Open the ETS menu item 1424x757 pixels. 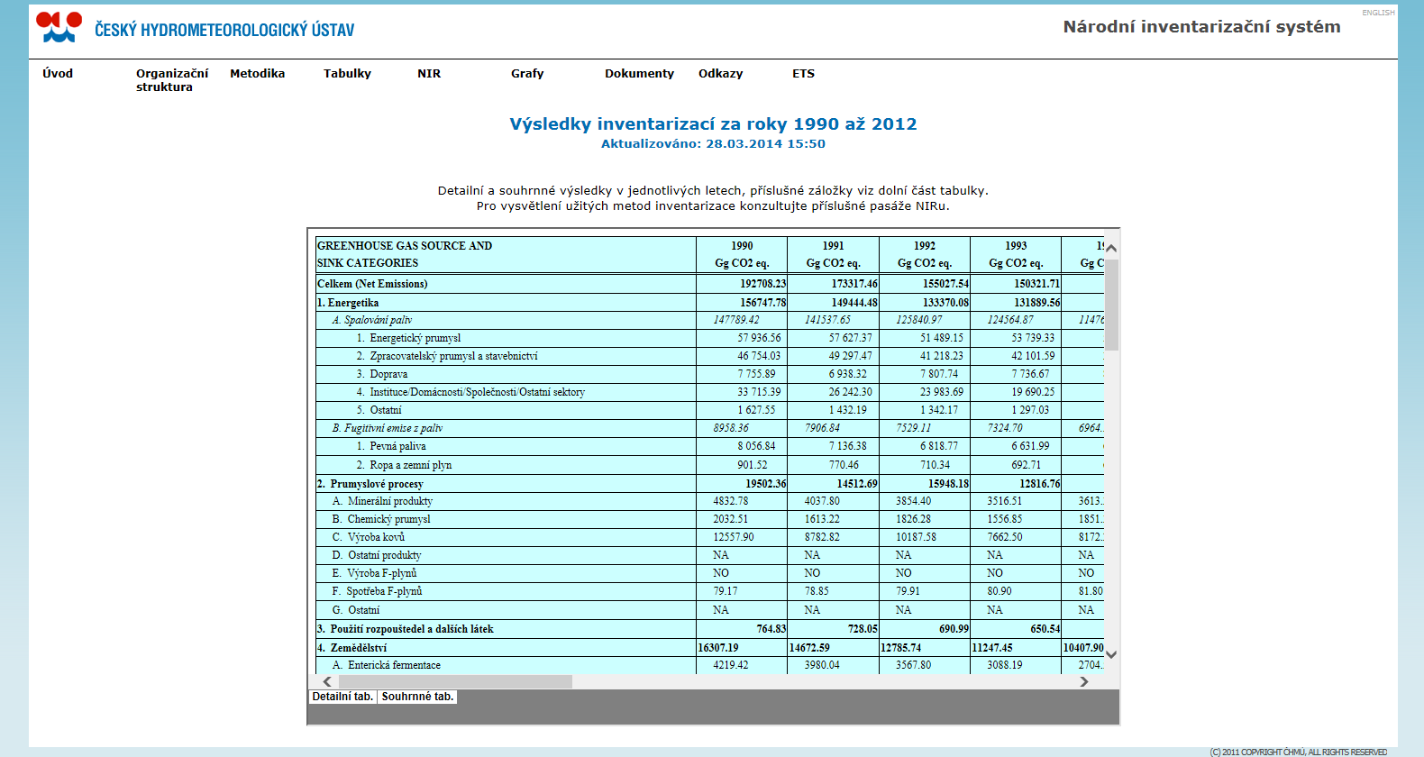(x=803, y=74)
